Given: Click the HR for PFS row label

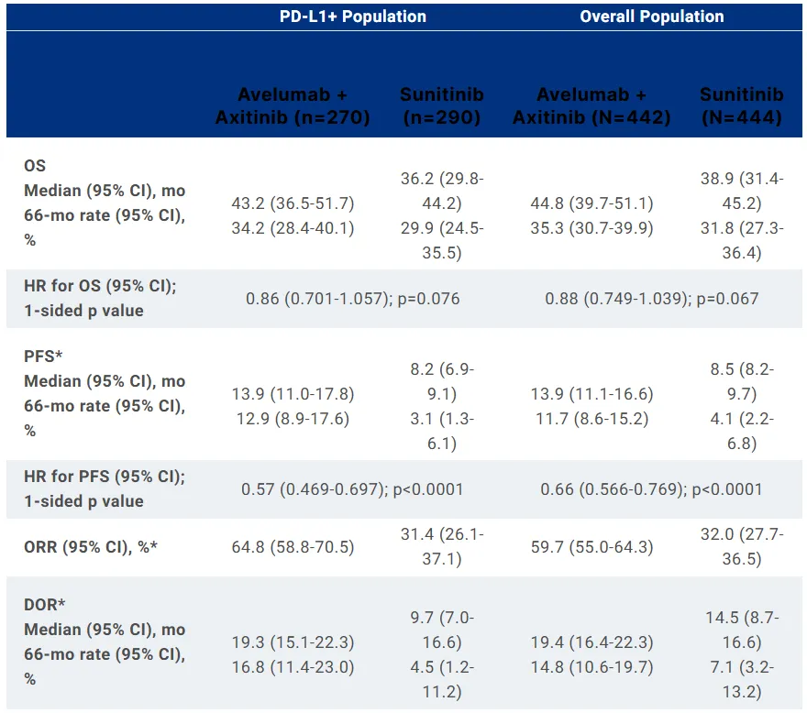Looking at the screenshot, I should click(104, 488).
